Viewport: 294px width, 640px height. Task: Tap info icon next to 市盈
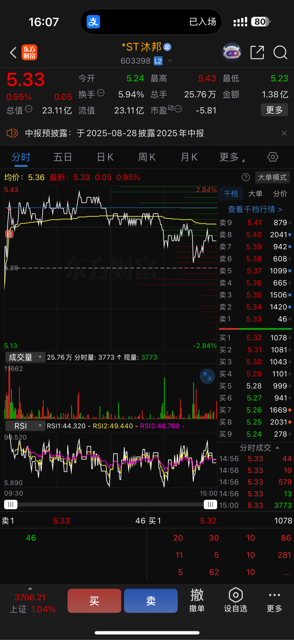tap(178, 109)
